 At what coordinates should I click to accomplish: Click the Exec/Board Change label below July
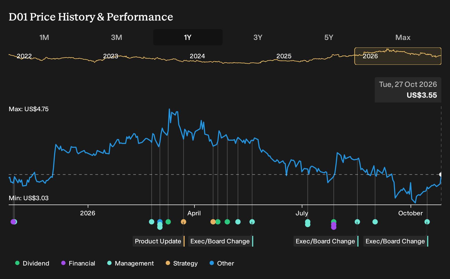click(326, 241)
